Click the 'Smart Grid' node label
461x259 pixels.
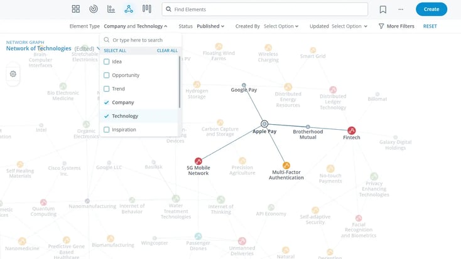(x=313, y=56)
